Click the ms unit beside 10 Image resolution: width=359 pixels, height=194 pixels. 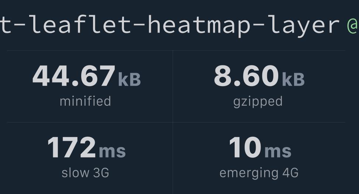click(x=278, y=152)
